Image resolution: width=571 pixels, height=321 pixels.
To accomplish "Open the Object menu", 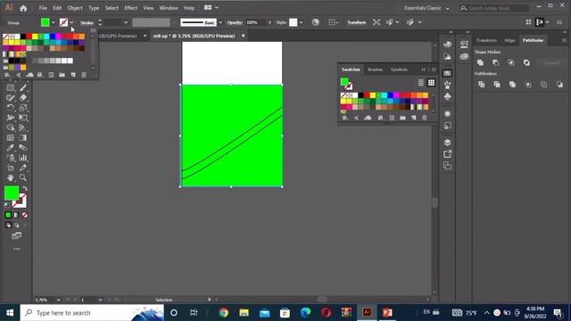I will pyautogui.click(x=75, y=8).
